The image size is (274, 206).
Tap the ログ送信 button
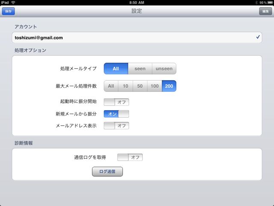(107, 172)
